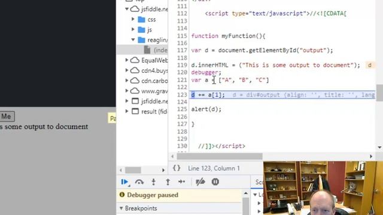
Task: Click the Debugger paused banner
Action: click(x=179, y=195)
